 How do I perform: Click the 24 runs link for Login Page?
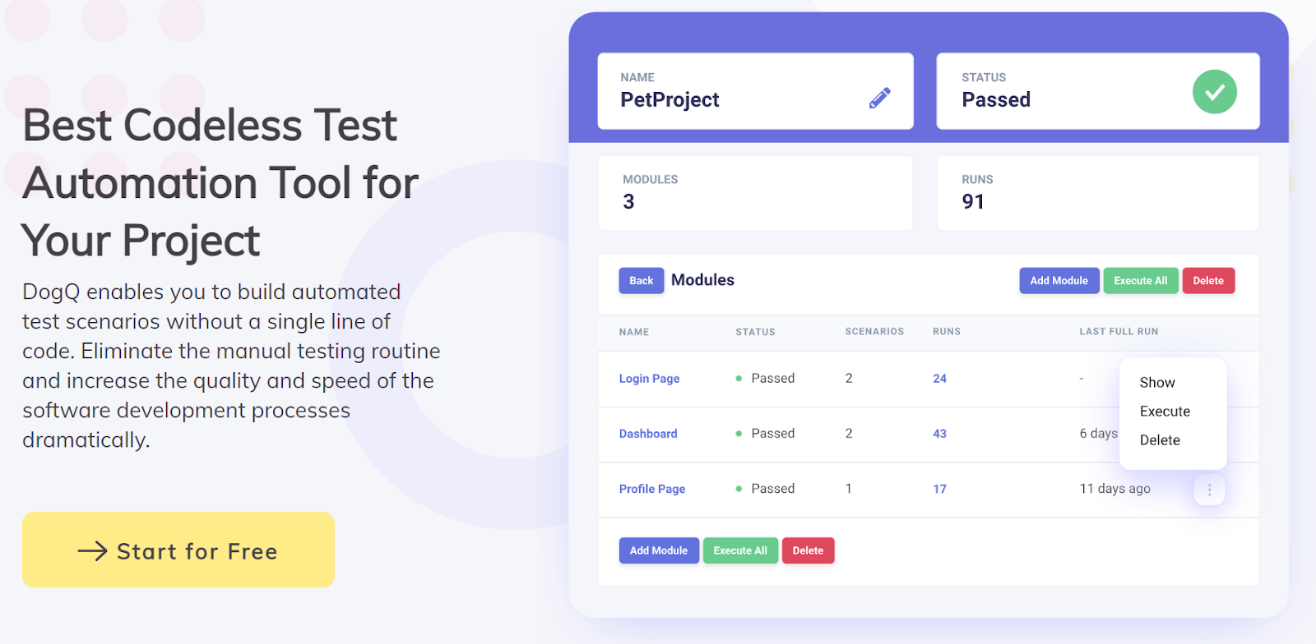pos(939,379)
